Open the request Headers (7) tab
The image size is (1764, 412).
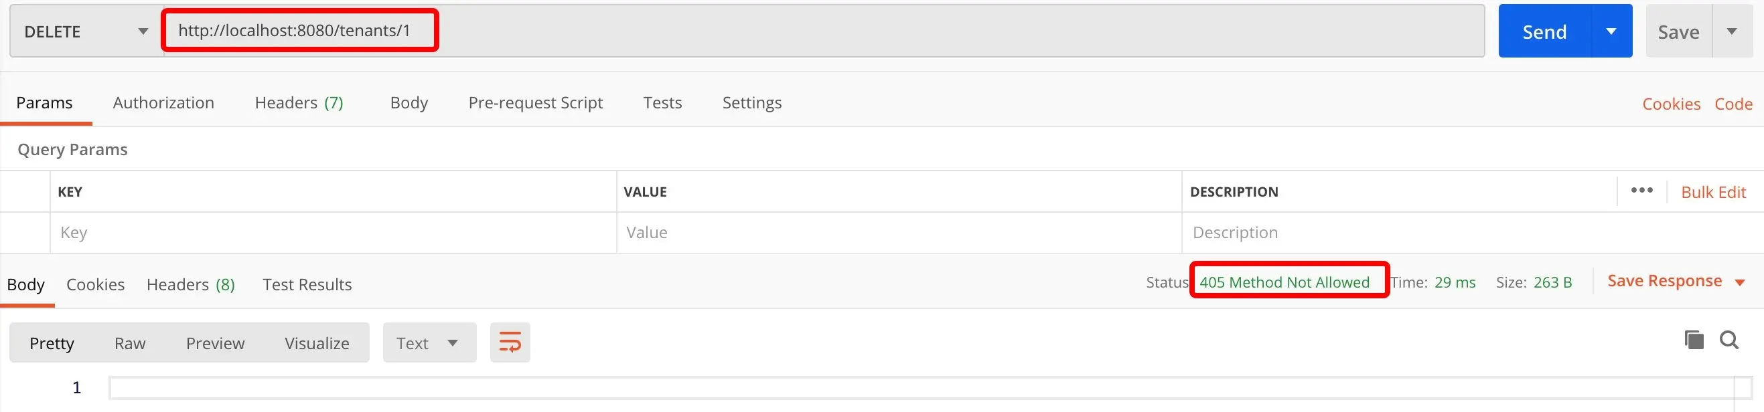pyautogui.click(x=299, y=102)
